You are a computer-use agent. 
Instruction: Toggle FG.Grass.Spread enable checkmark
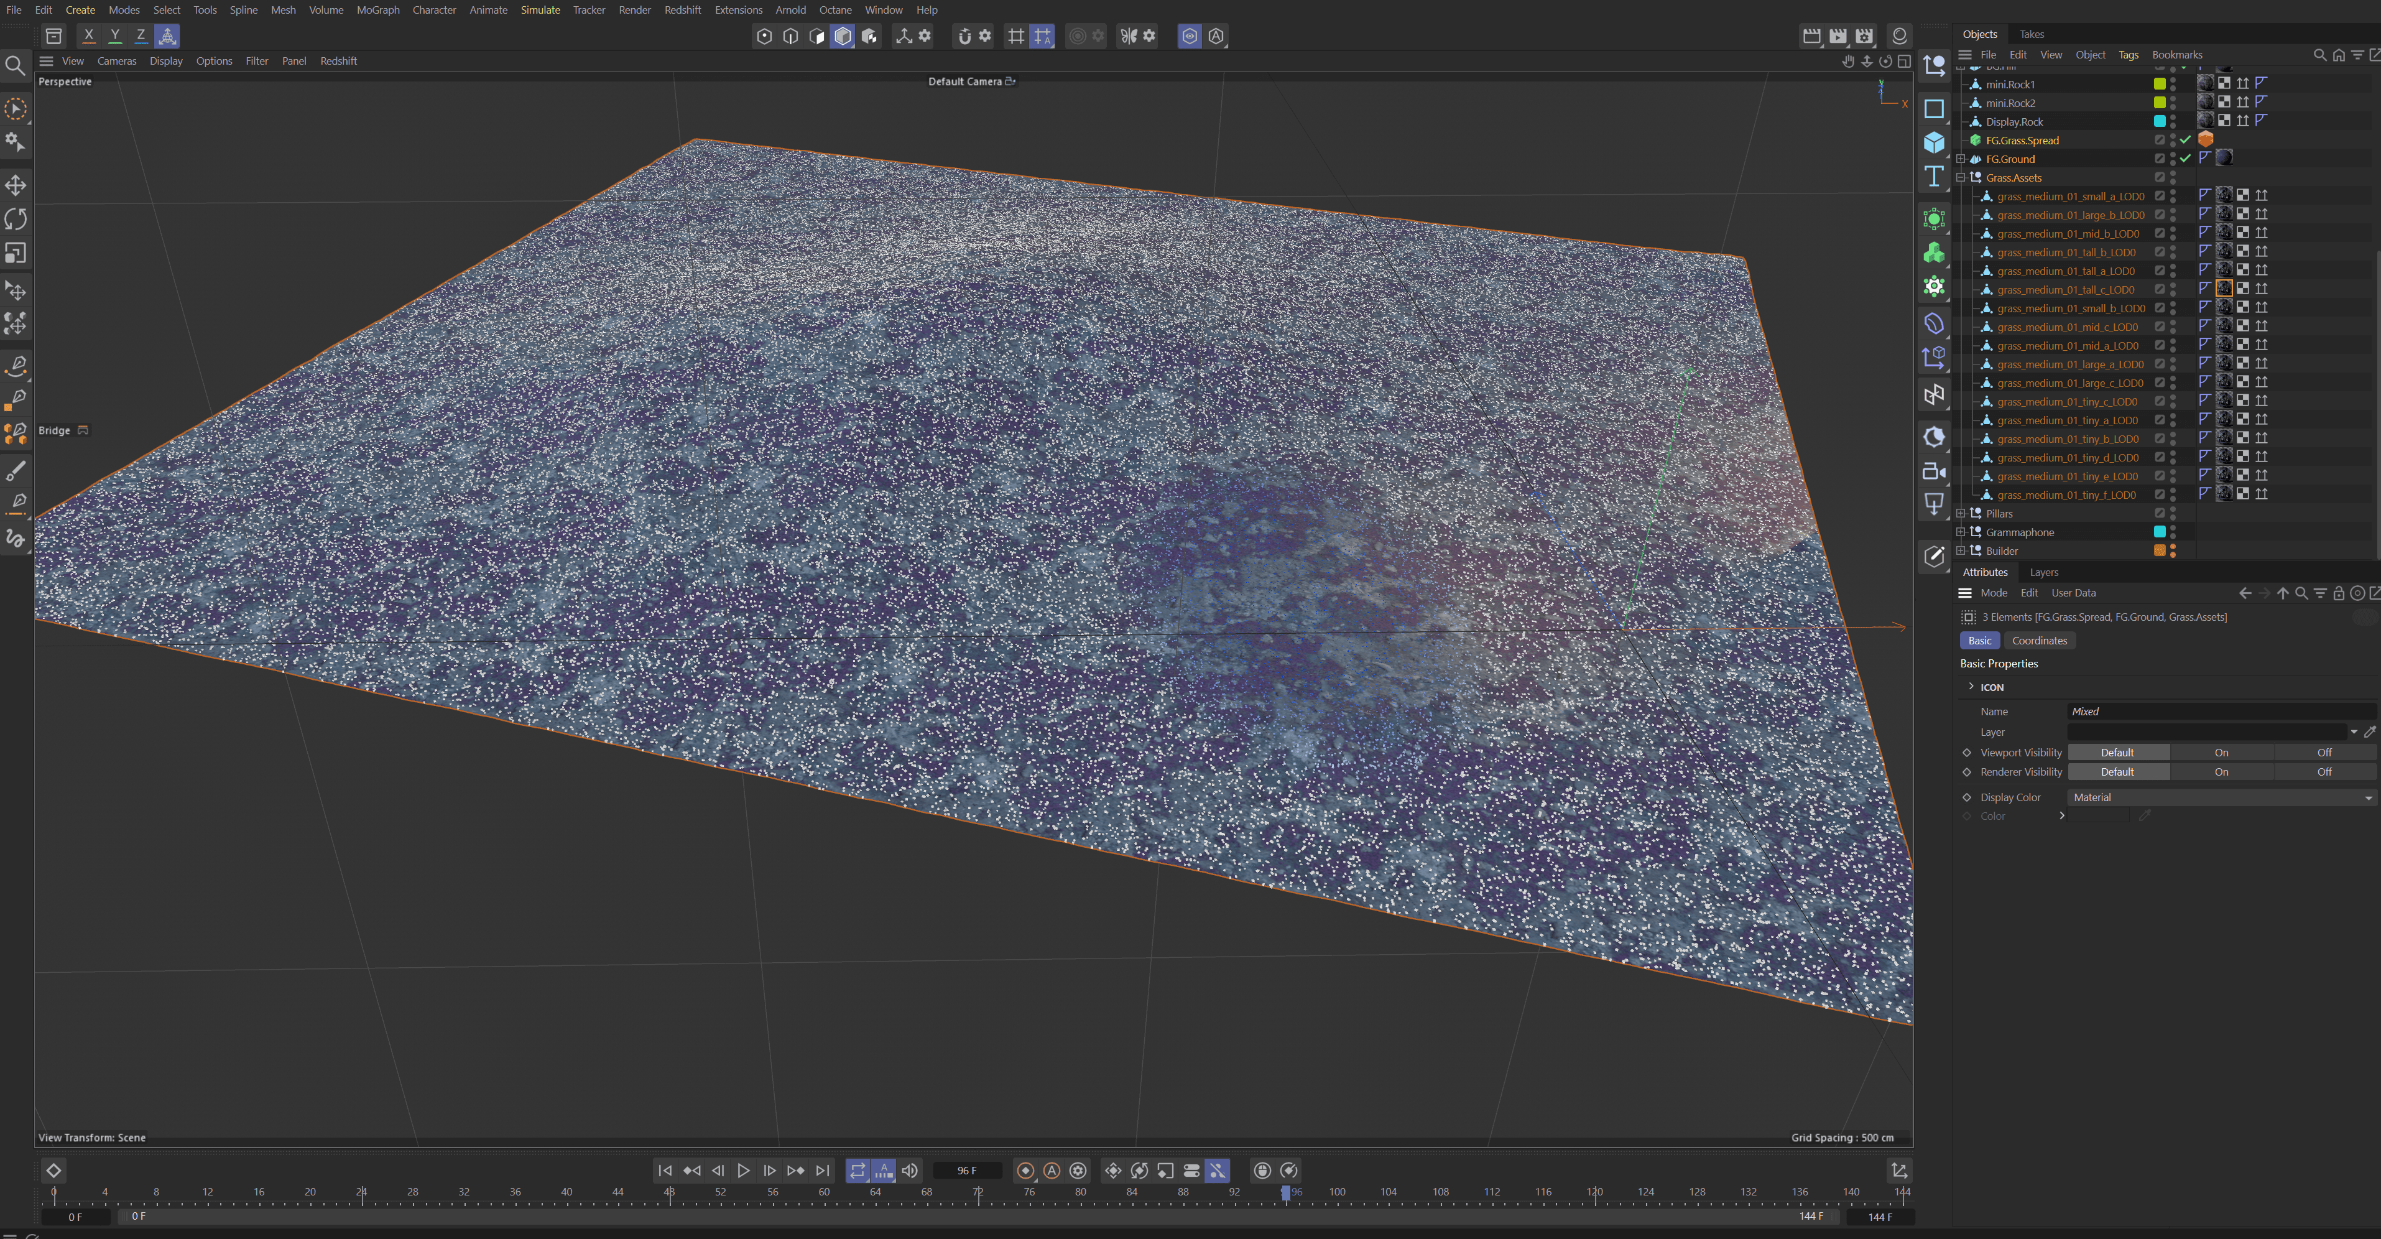pos(2185,141)
